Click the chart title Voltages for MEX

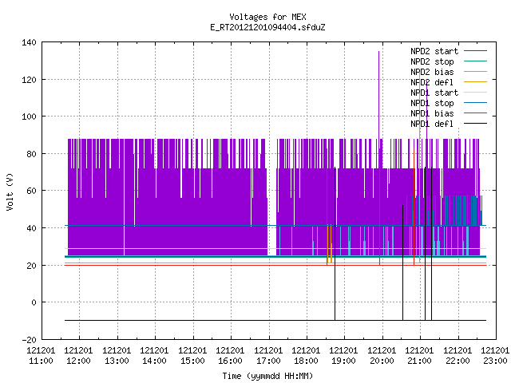pos(267,17)
